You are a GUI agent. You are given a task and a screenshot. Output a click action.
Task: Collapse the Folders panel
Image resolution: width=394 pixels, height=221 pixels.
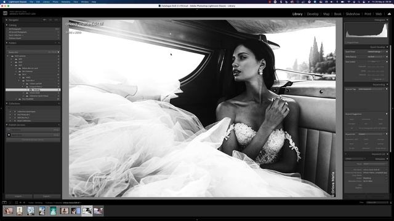point(7,43)
